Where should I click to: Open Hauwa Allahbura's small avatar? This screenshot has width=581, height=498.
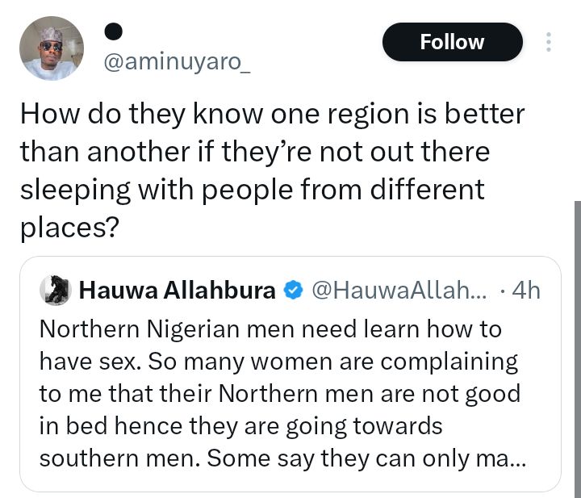tap(56, 291)
